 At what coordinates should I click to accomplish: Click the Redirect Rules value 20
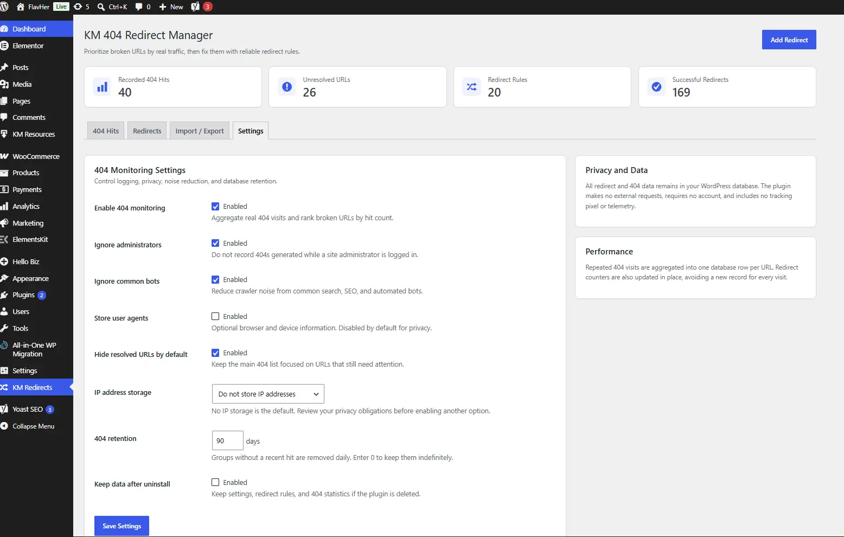494,92
